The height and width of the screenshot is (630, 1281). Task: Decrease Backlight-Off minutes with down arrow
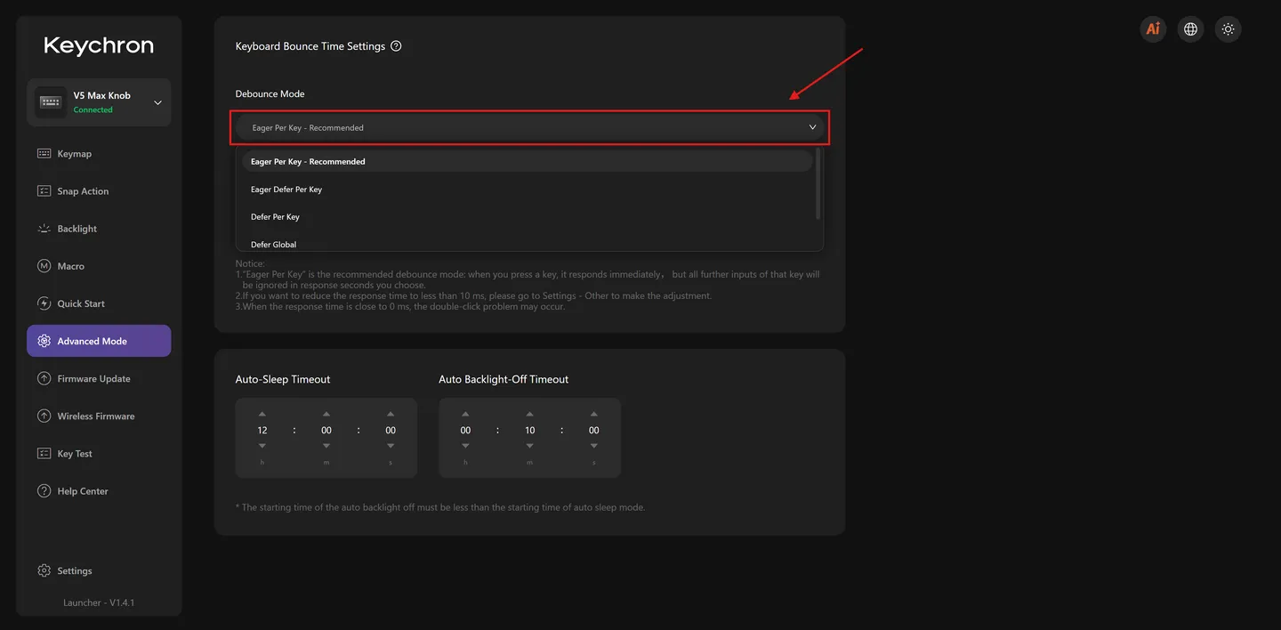tap(529, 446)
